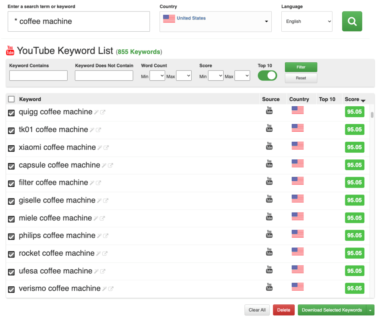Click edit pencil icon for quigg coffee machine
Screen dimensions: 378x318
point(96,112)
